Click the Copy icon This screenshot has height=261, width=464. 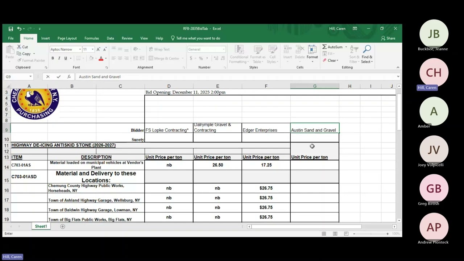[x=19, y=54]
